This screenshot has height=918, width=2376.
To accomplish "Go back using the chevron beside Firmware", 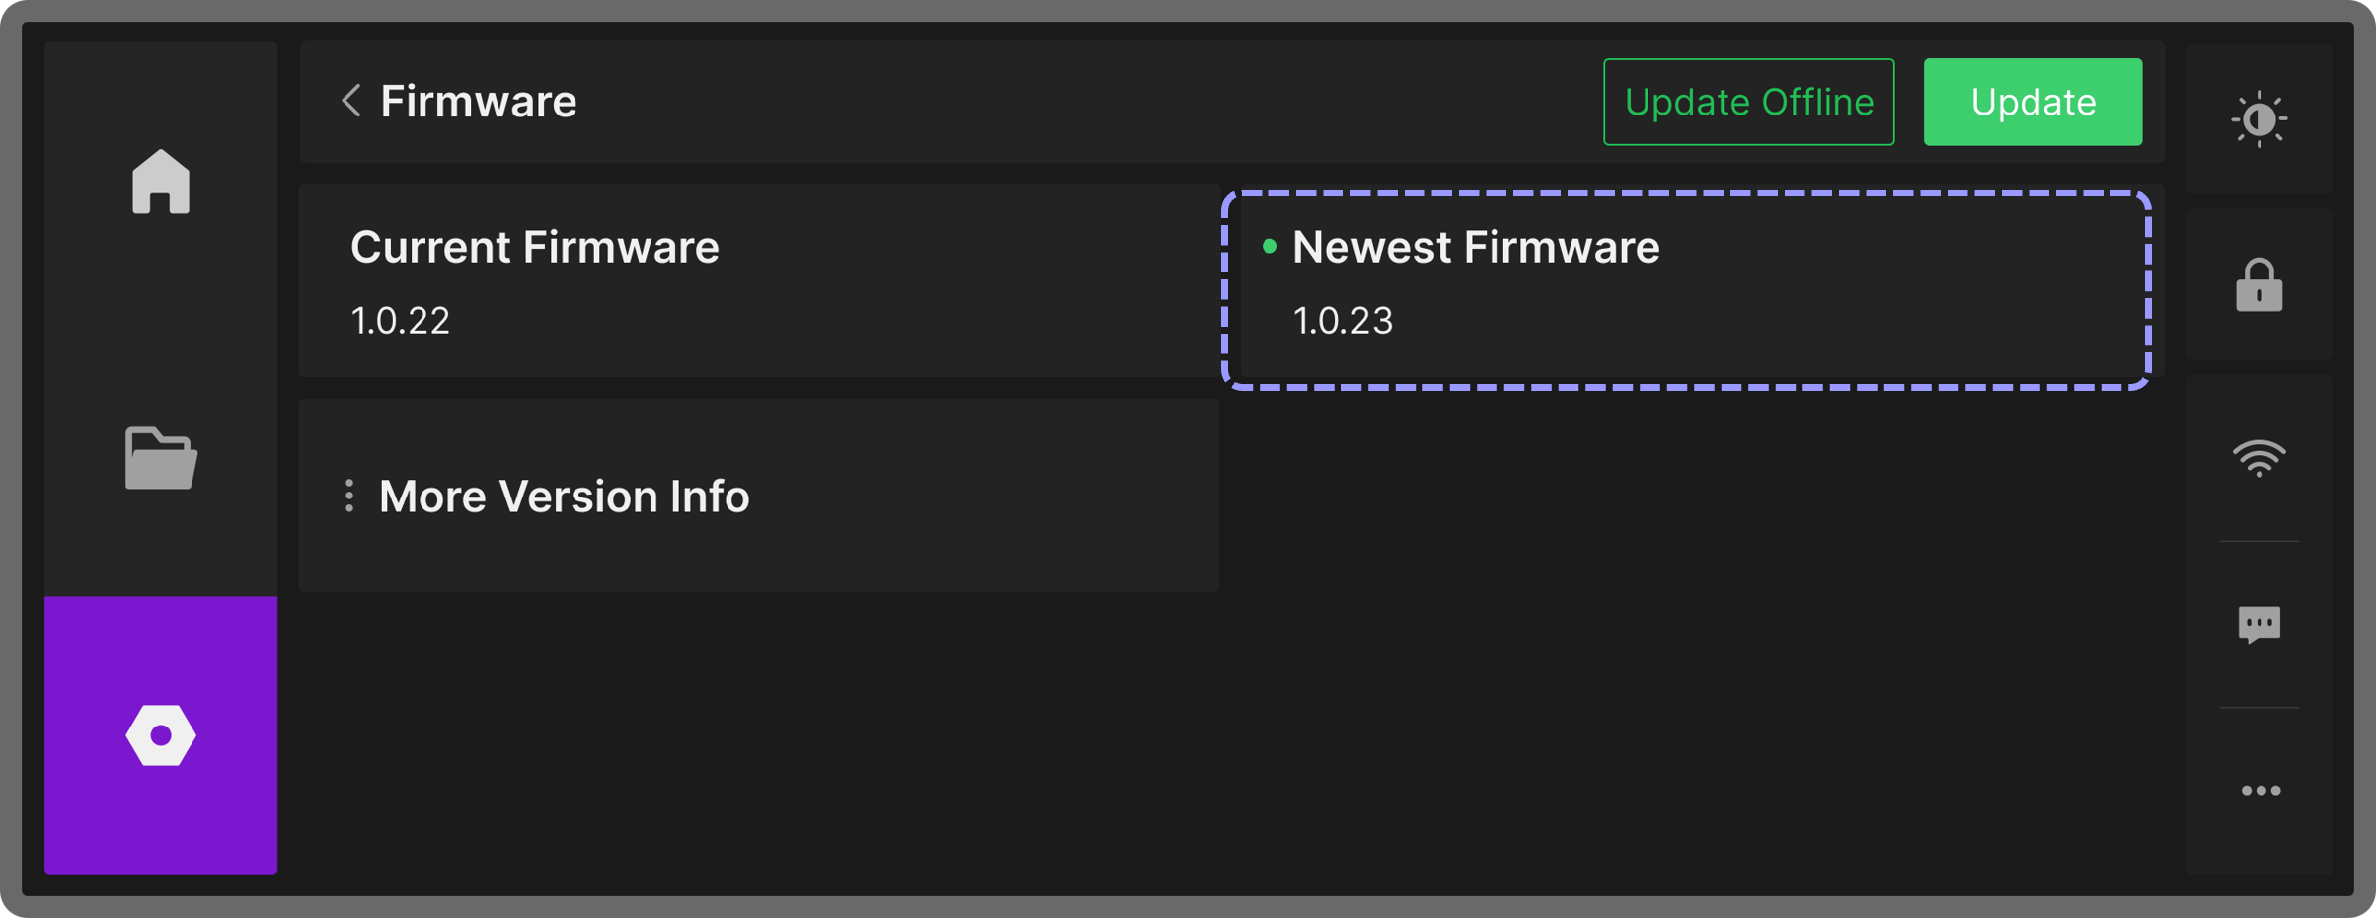I will (x=351, y=101).
